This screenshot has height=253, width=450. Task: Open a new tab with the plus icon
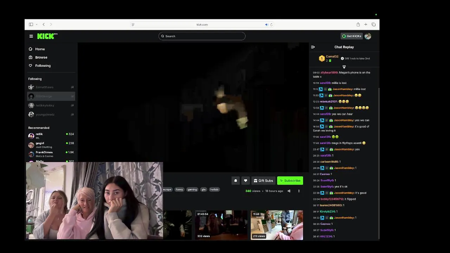tap(366, 24)
